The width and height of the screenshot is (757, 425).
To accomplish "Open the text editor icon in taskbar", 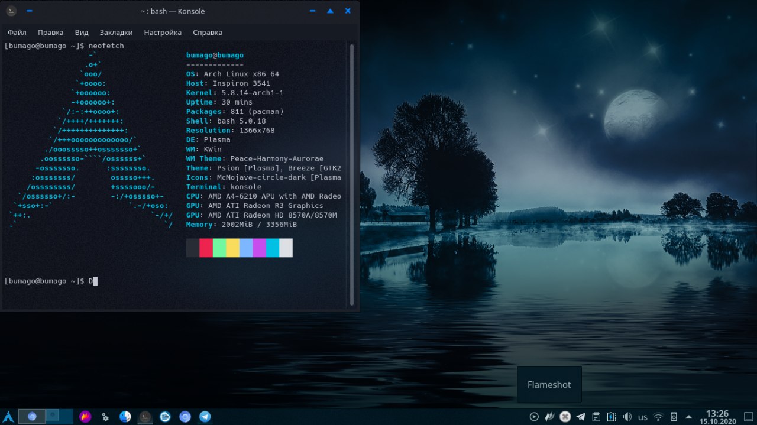I will tap(165, 417).
